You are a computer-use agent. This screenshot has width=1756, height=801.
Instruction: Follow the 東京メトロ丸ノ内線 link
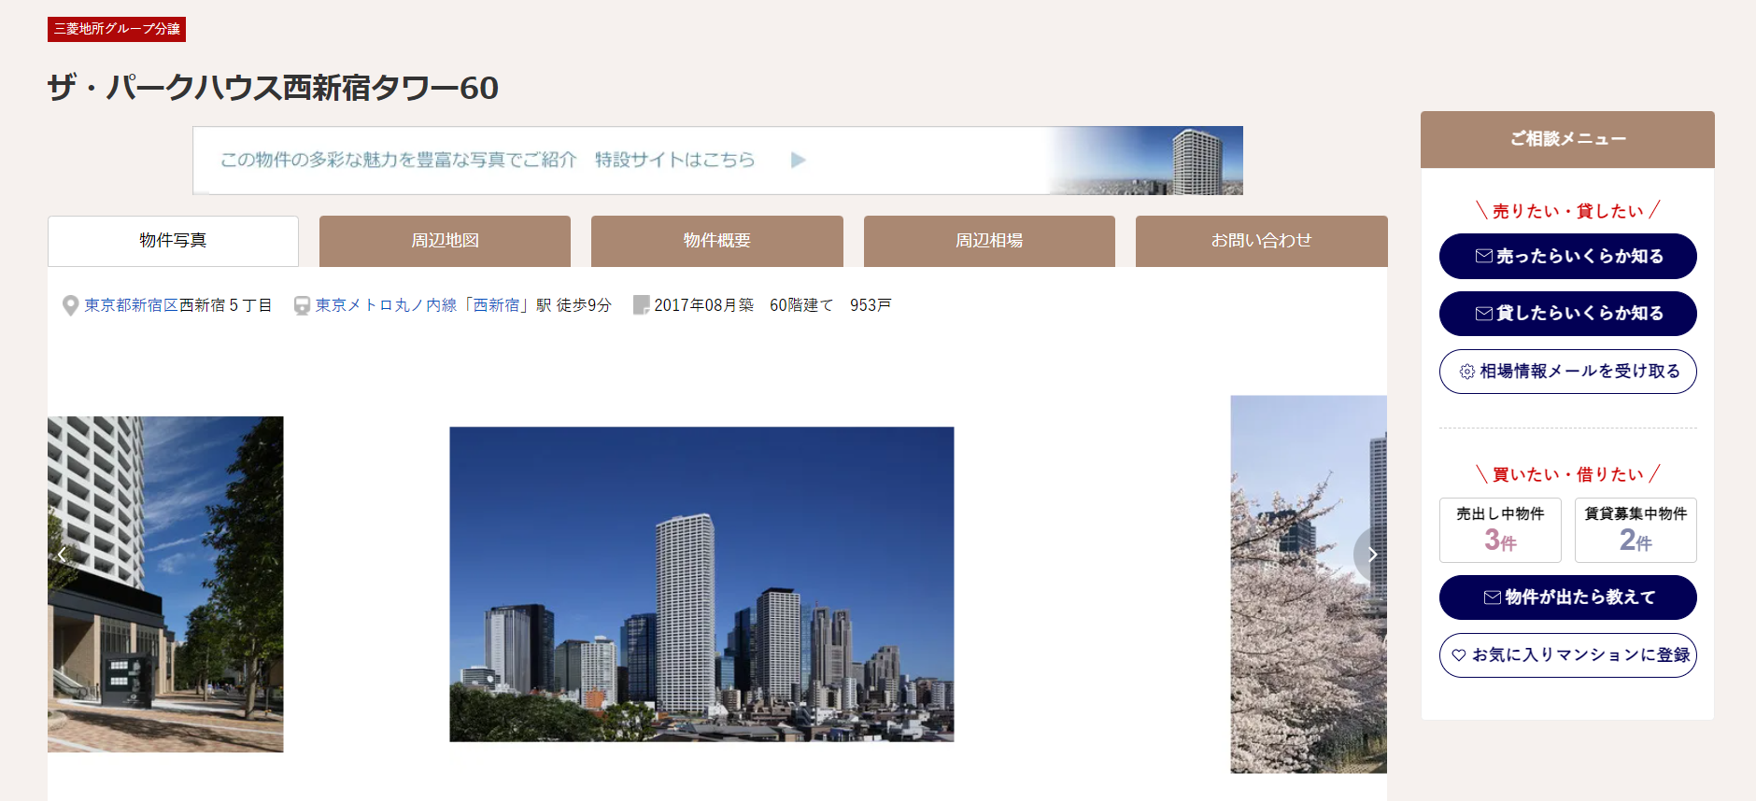point(386,305)
